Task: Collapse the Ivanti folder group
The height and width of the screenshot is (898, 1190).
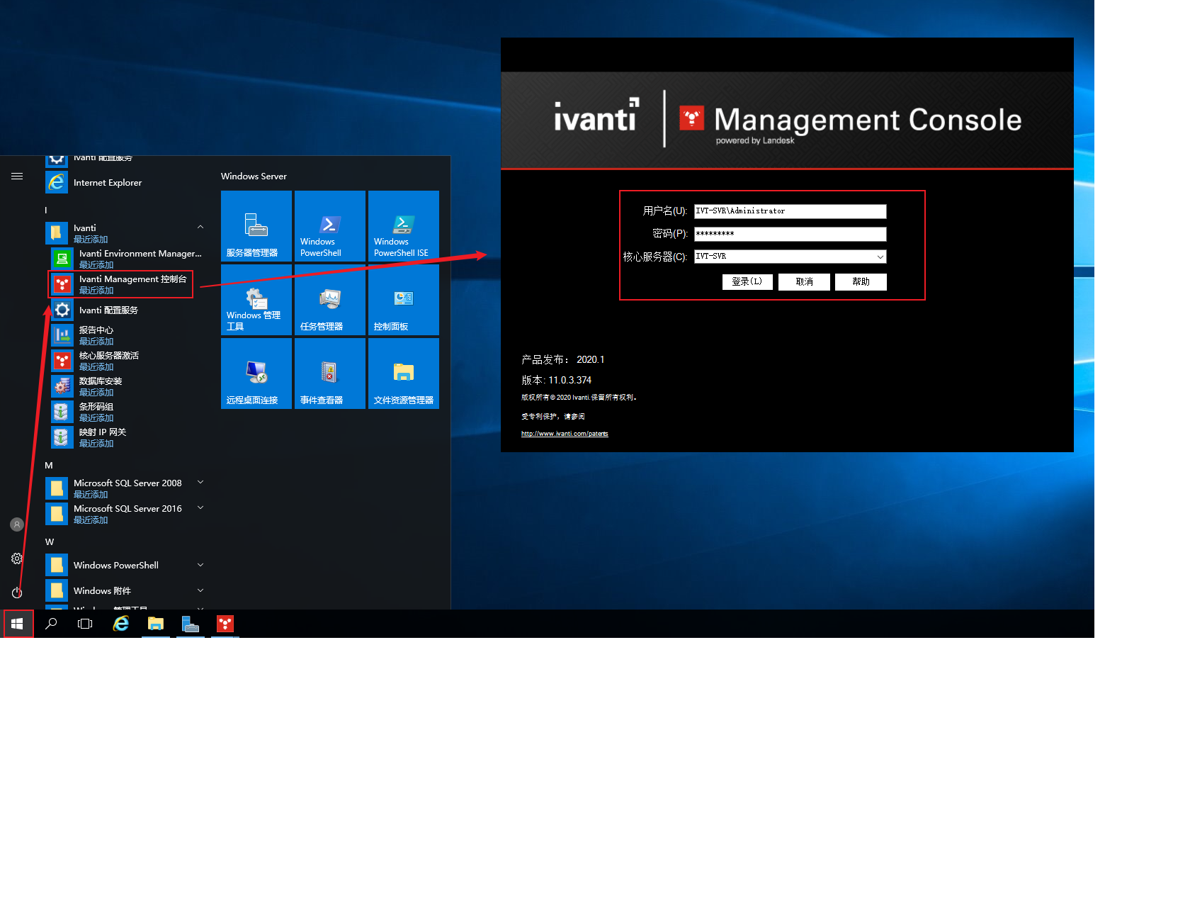Action: coord(200,228)
